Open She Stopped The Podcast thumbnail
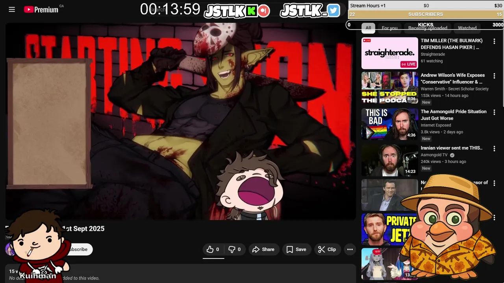This screenshot has width=504, height=283. pos(389,87)
